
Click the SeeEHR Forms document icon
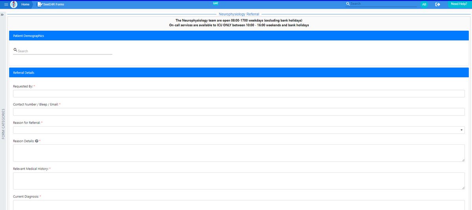pos(40,4)
